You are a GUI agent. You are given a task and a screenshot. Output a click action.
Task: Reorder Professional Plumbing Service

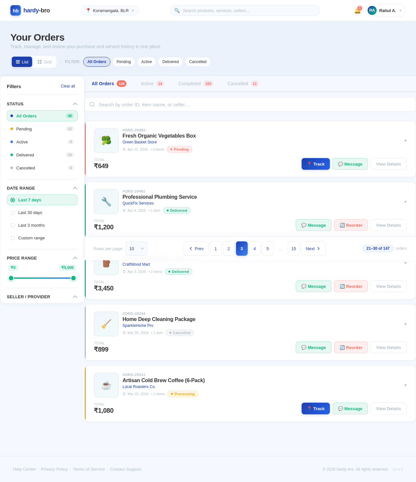(x=351, y=225)
